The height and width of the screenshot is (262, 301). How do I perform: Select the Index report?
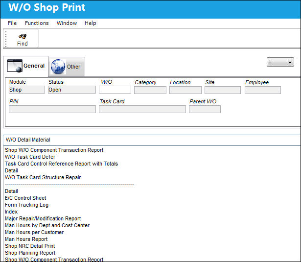[x=11, y=212]
